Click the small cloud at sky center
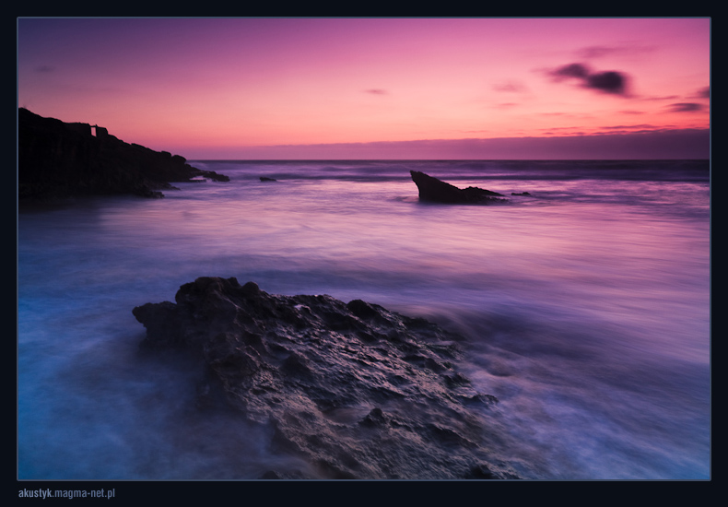 [x=374, y=91]
